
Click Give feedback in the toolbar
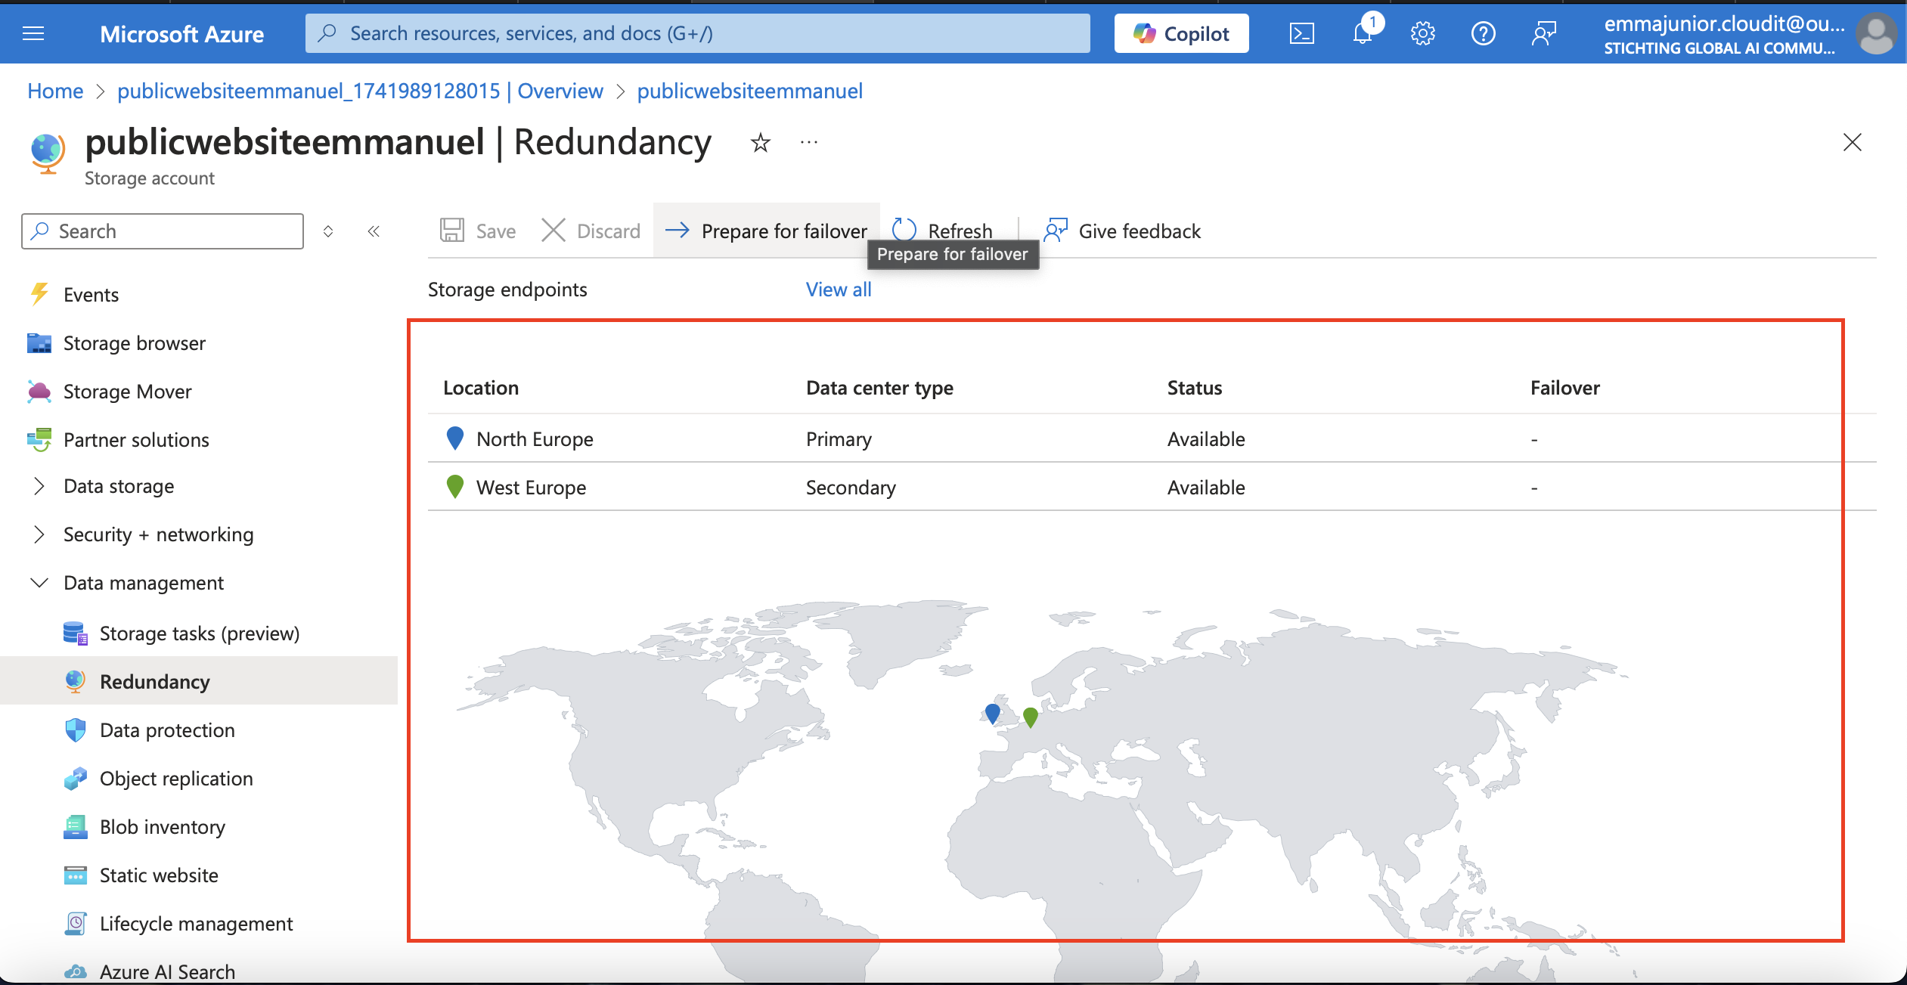pos(1122,231)
